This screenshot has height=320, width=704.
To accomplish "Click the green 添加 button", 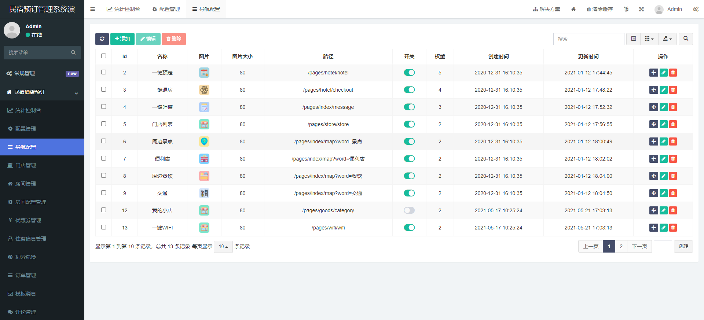I will coord(122,39).
